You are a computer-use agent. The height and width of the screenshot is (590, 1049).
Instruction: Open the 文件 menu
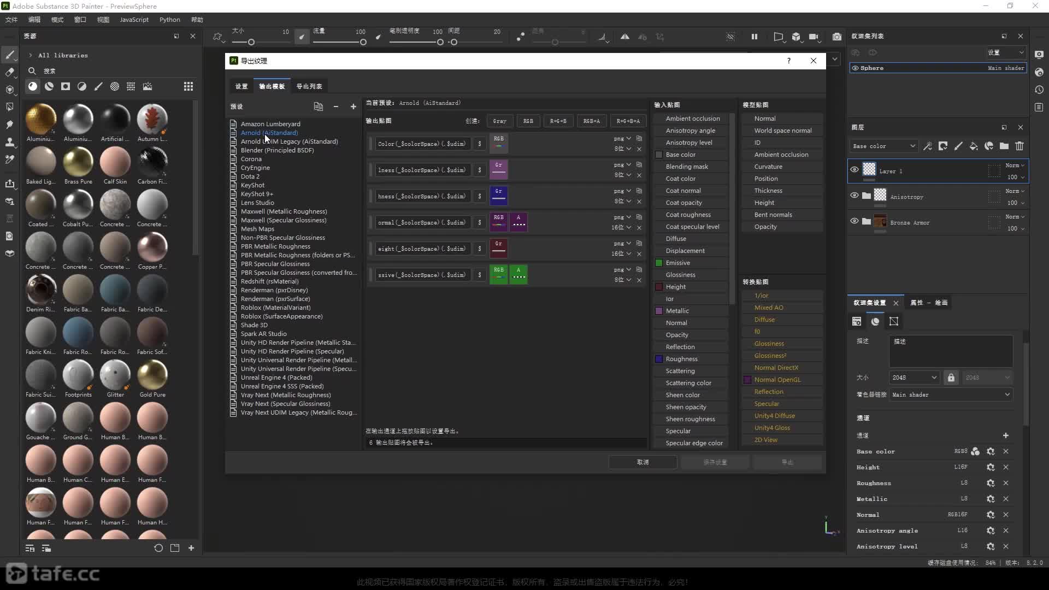(11, 20)
